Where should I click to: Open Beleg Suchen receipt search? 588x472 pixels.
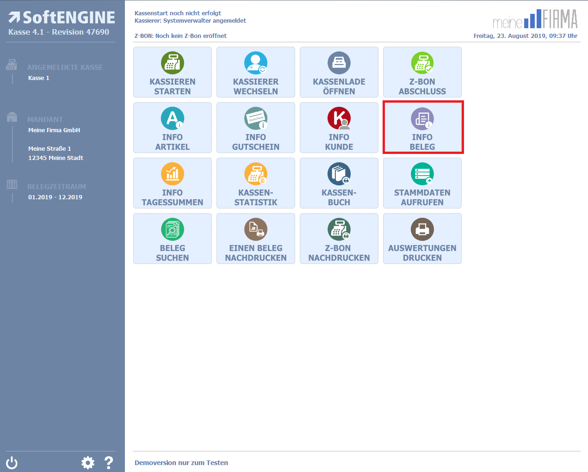(x=172, y=239)
